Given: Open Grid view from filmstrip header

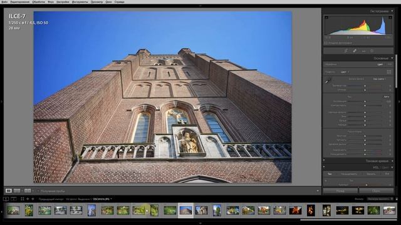Looking at the screenshot, I should [23, 199].
